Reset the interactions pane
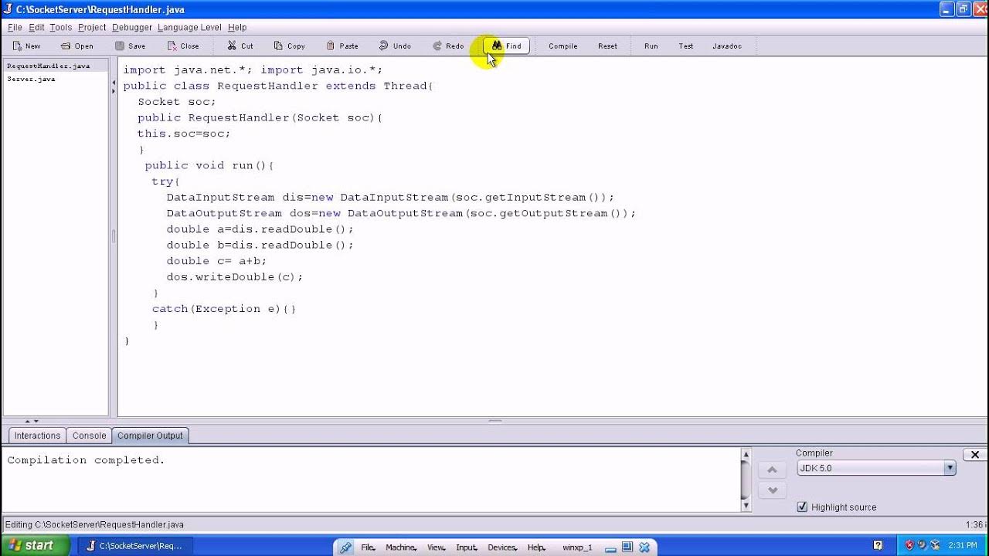This screenshot has width=989, height=556. (607, 46)
